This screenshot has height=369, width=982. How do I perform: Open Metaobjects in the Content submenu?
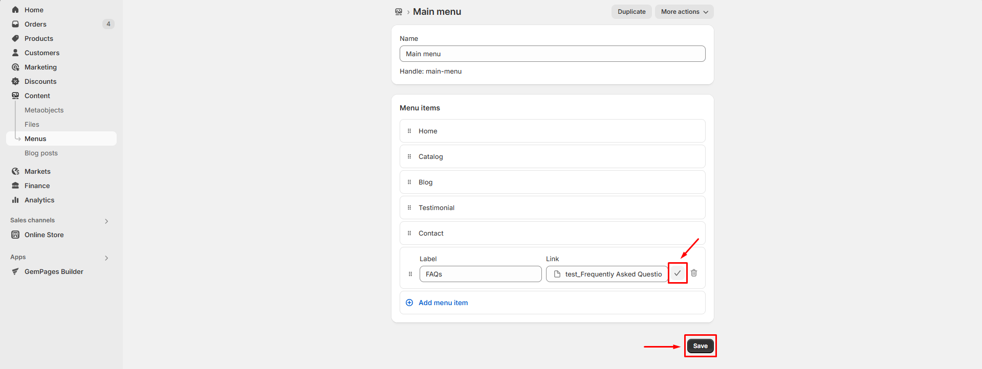[44, 110]
